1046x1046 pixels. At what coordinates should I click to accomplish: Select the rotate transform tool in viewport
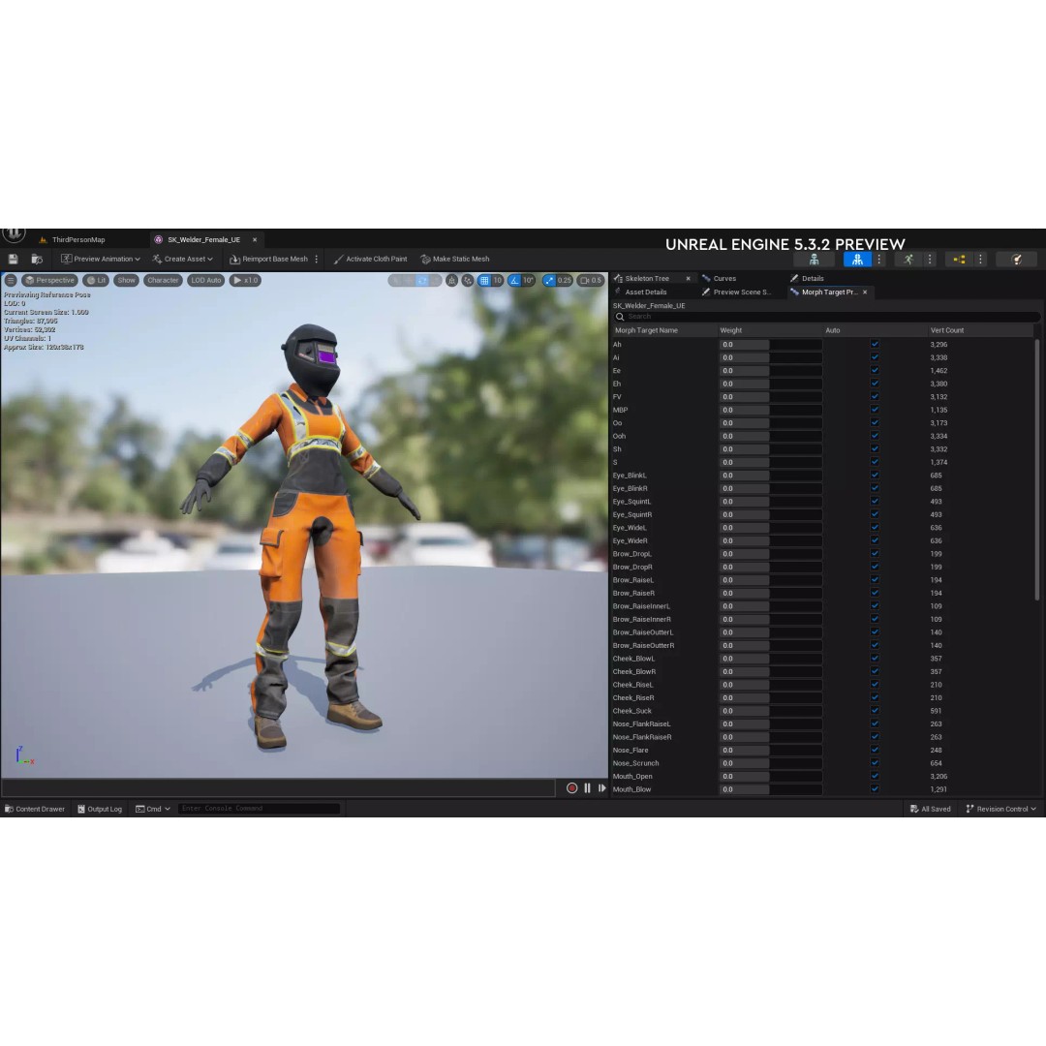click(x=421, y=280)
